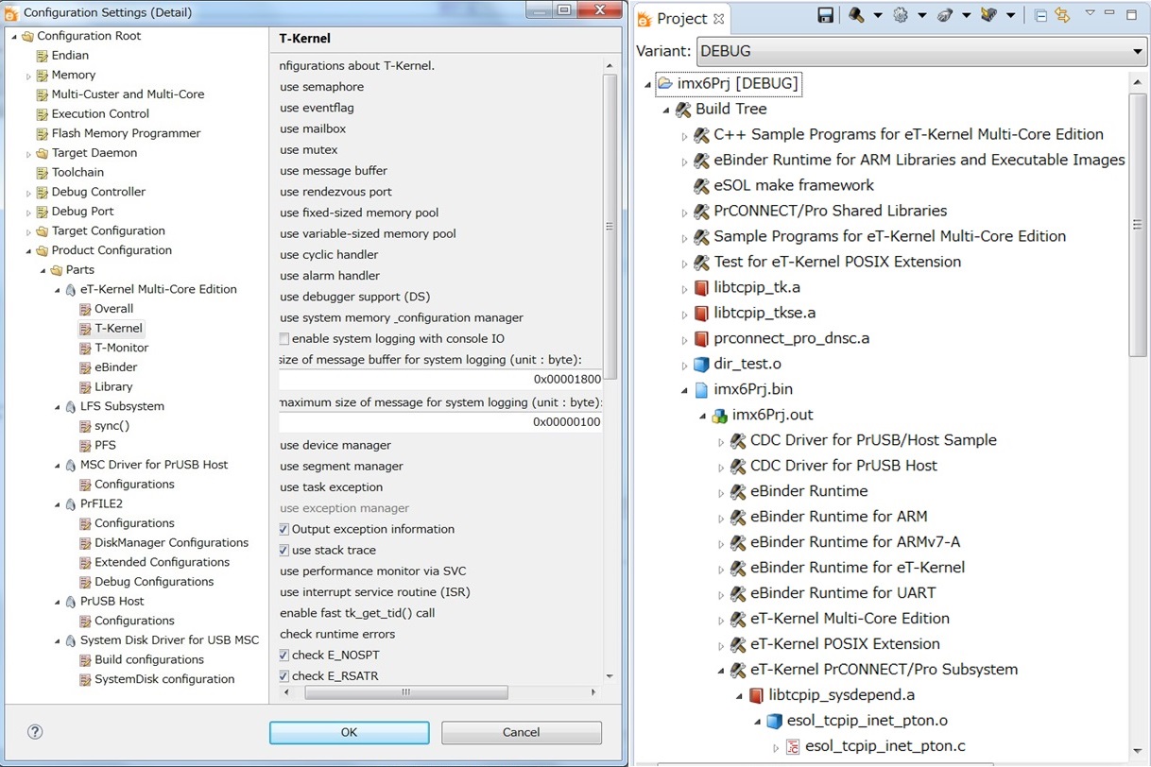This screenshot has width=1151, height=767.
Task: Expand PrCONNECT/Pro Shared Libraries node
Action: 684,213
